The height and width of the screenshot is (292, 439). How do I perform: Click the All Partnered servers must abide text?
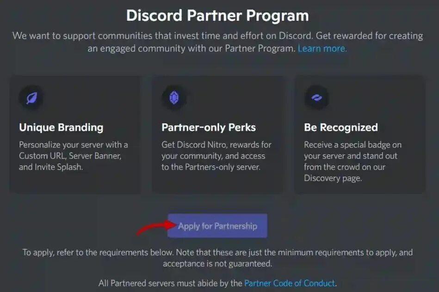(170, 283)
